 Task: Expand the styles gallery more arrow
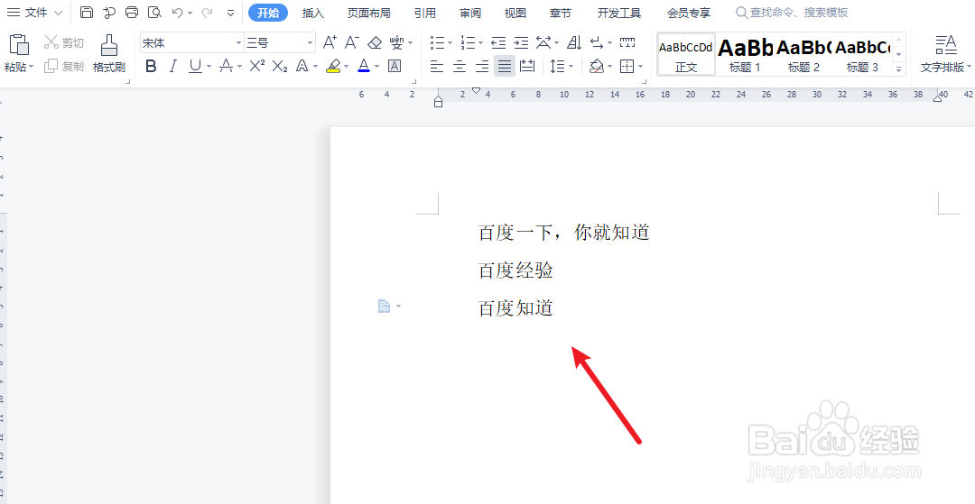click(898, 69)
